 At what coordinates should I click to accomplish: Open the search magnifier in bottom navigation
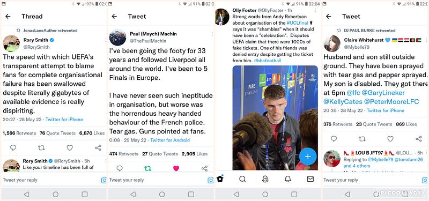[242, 179]
